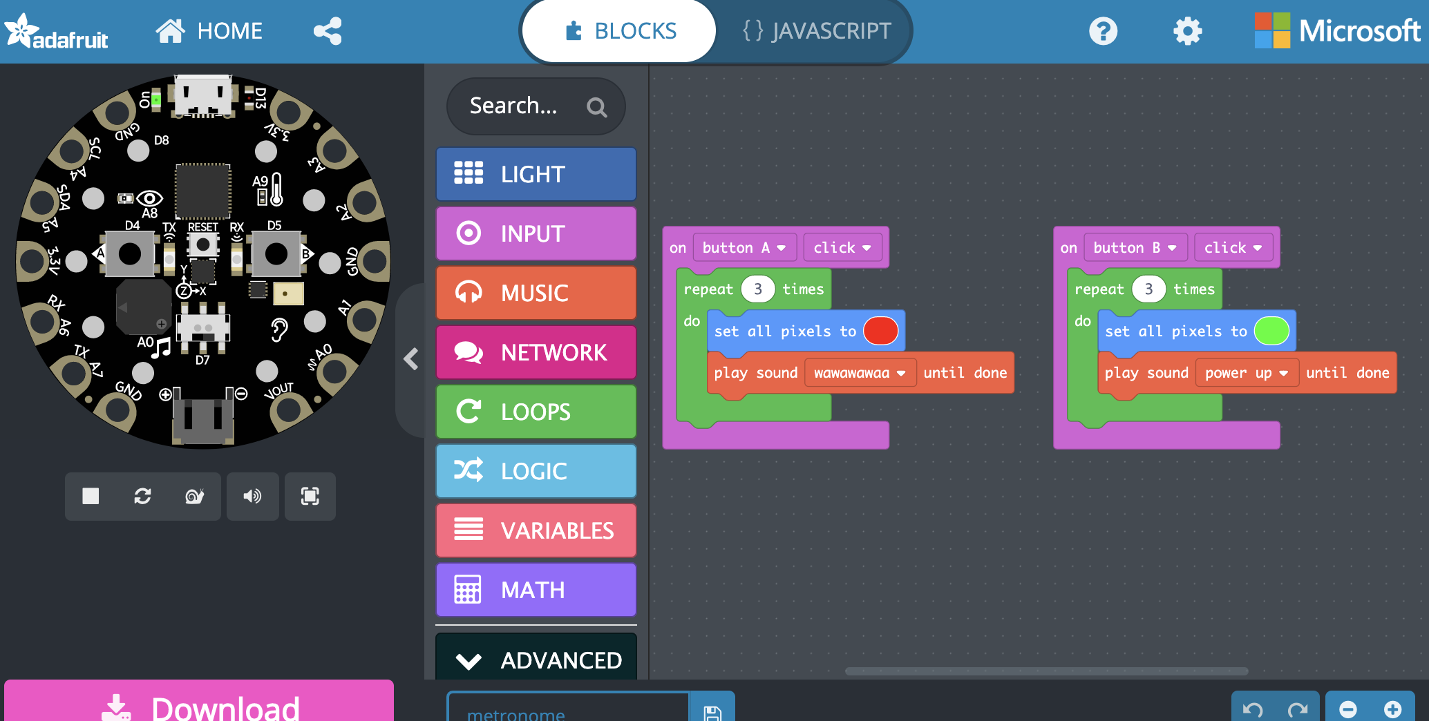Open the LOGIC block category
1429x721 pixels.
536,471
